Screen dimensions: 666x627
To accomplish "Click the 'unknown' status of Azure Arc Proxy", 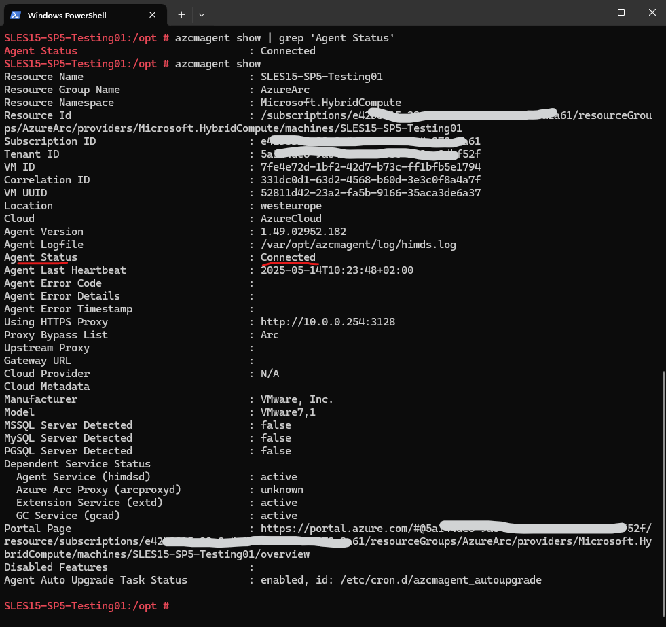I will point(282,490).
